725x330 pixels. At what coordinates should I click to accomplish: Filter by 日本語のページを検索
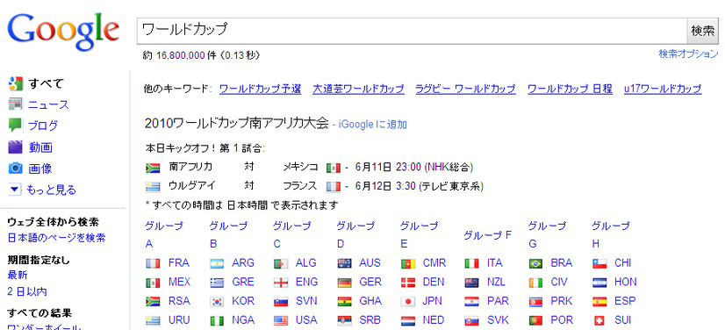point(56,238)
